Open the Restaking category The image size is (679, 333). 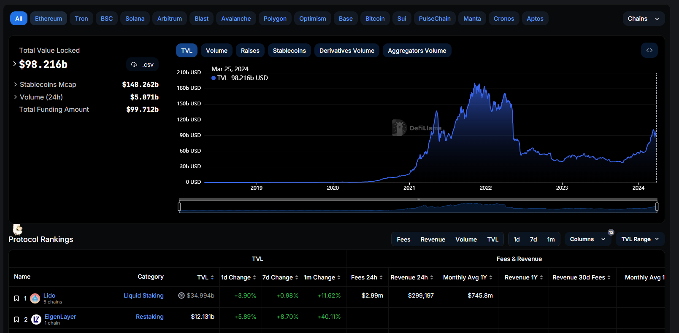(x=149, y=317)
